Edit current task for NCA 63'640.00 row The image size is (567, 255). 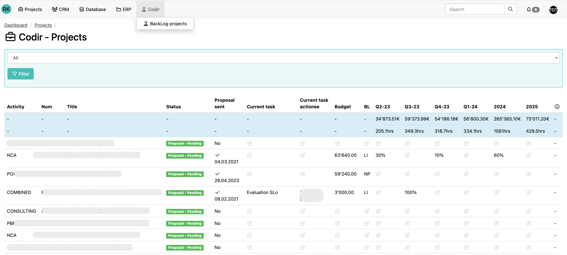pyautogui.click(x=250, y=155)
